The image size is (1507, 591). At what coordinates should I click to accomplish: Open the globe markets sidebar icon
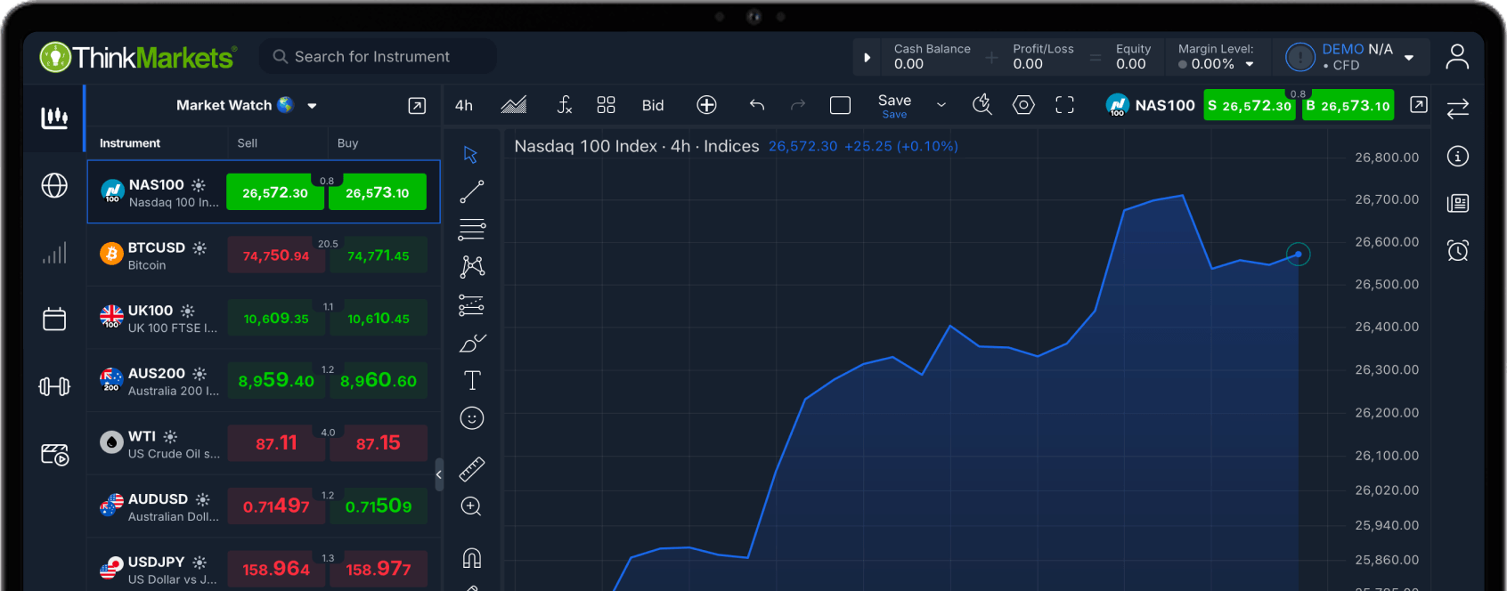54,185
